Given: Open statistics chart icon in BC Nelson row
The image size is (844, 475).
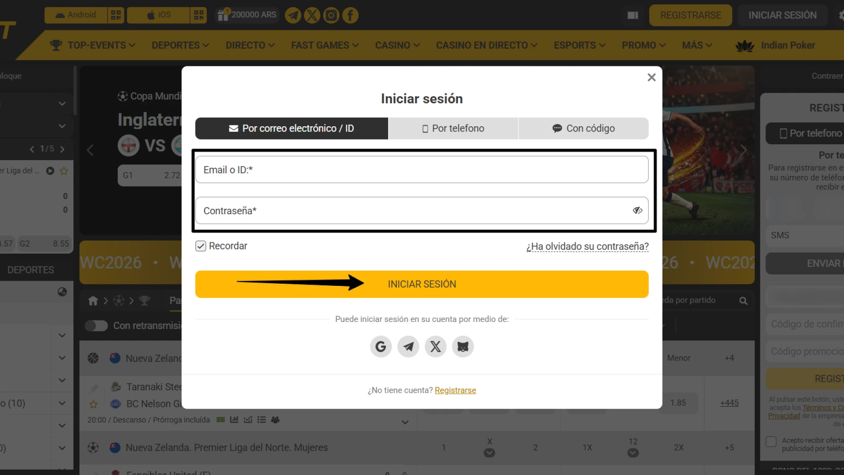Looking at the screenshot, I should pos(234,420).
